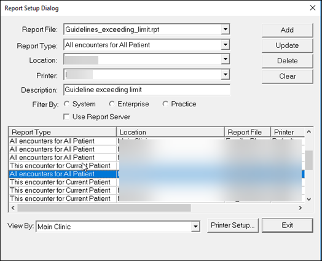
Task: Click the Clear button
Action: pos(288,76)
